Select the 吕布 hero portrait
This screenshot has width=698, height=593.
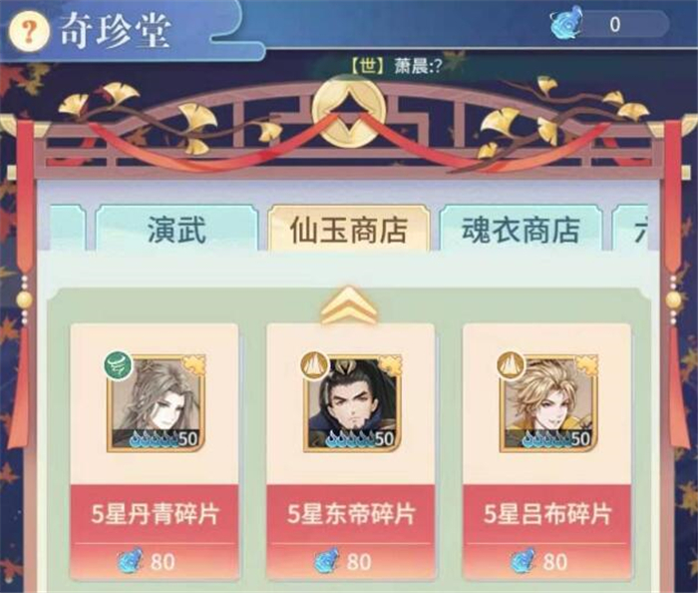pos(548,403)
